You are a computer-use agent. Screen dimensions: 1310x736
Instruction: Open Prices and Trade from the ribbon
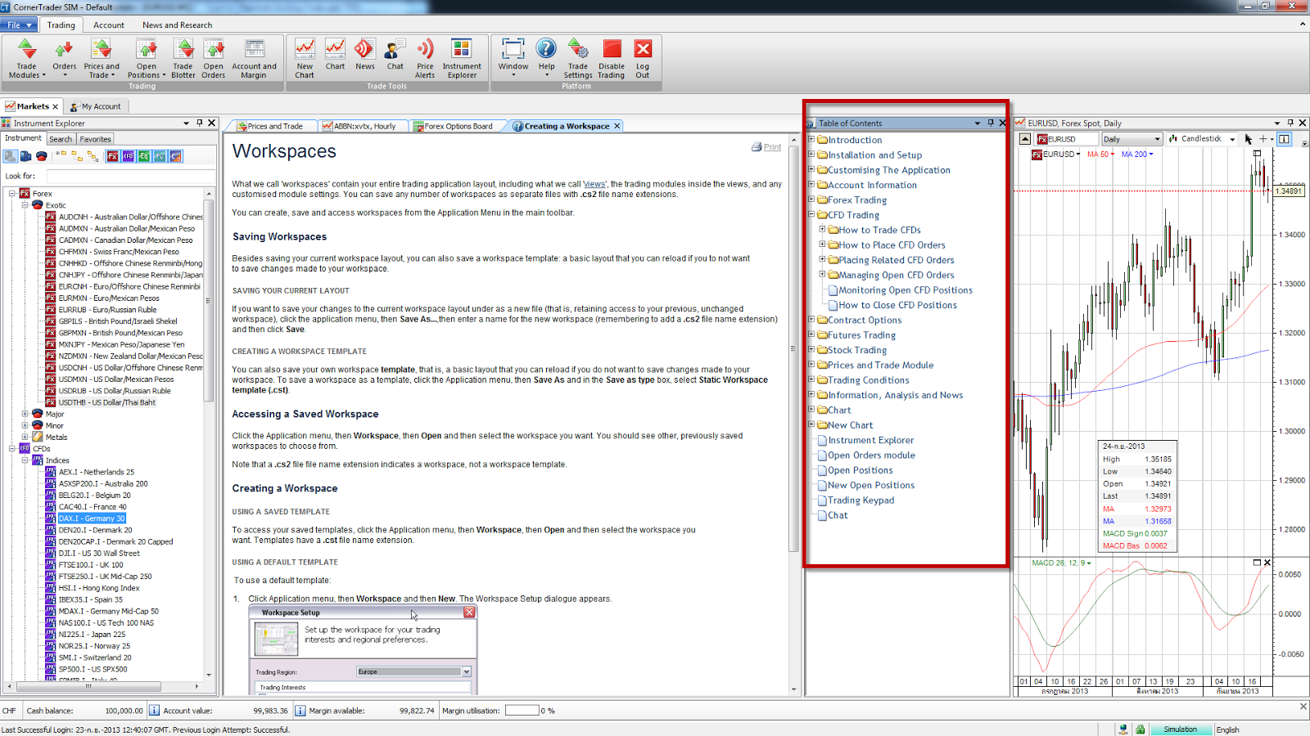(102, 59)
